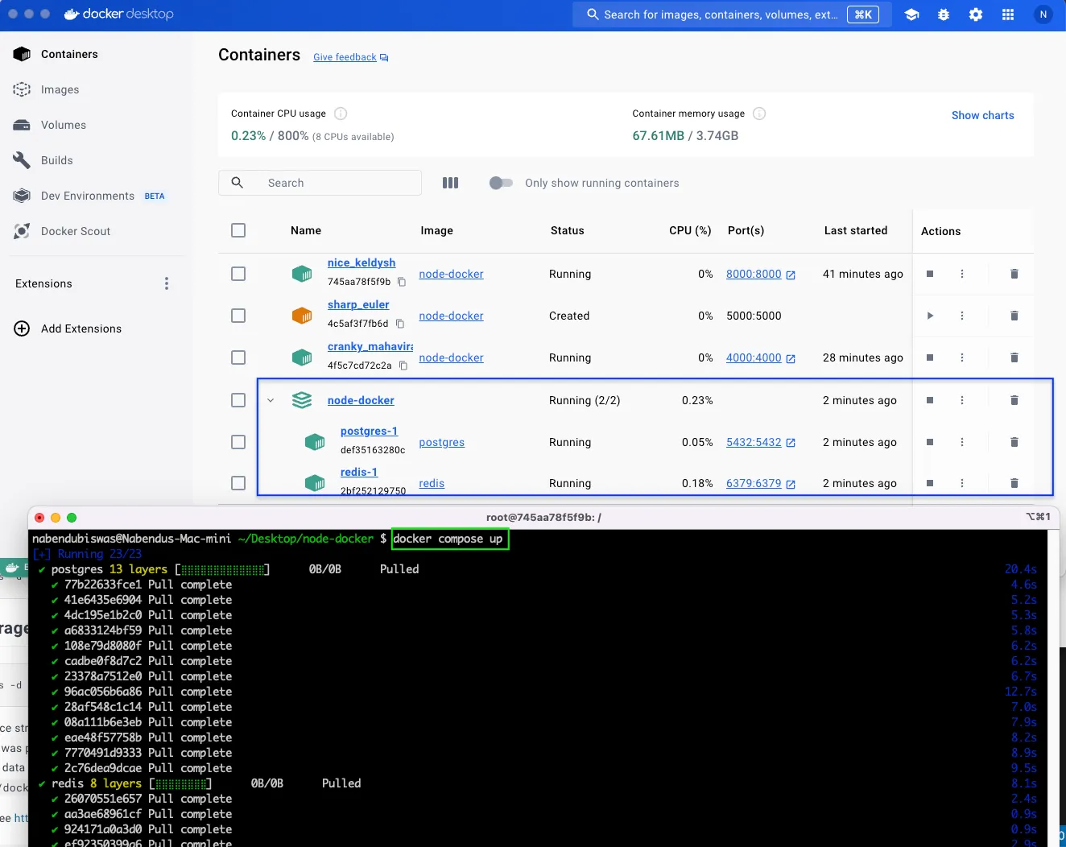The height and width of the screenshot is (847, 1066).
Task: Collapse the node-docker stack chevron
Action: pyautogui.click(x=271, y=400)
